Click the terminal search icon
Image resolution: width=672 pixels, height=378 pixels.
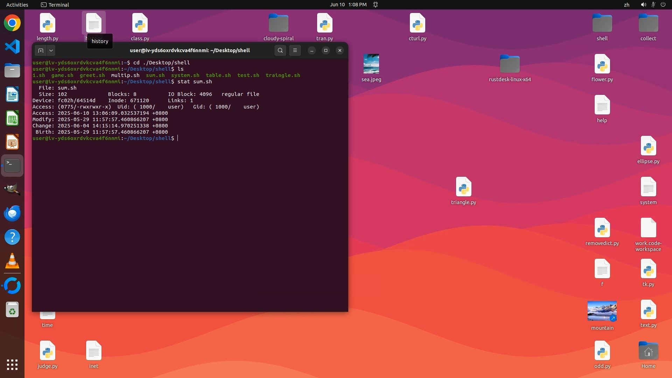280,50
